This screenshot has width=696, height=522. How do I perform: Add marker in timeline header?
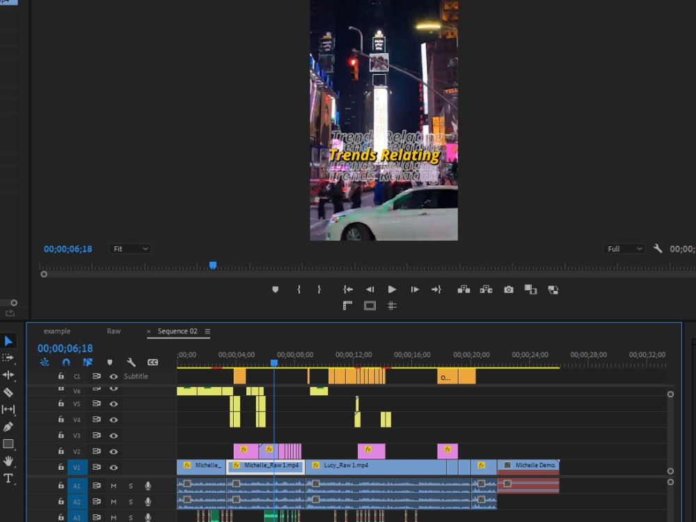click(110, 362)
